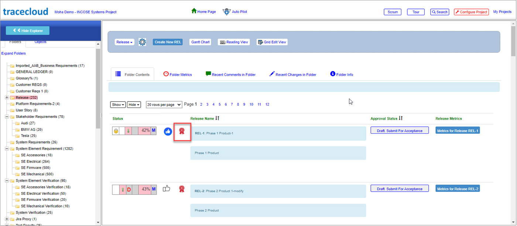Open the 20 rows per page selector
Viewport: 517px width, 226px height.
coord(164,105)
